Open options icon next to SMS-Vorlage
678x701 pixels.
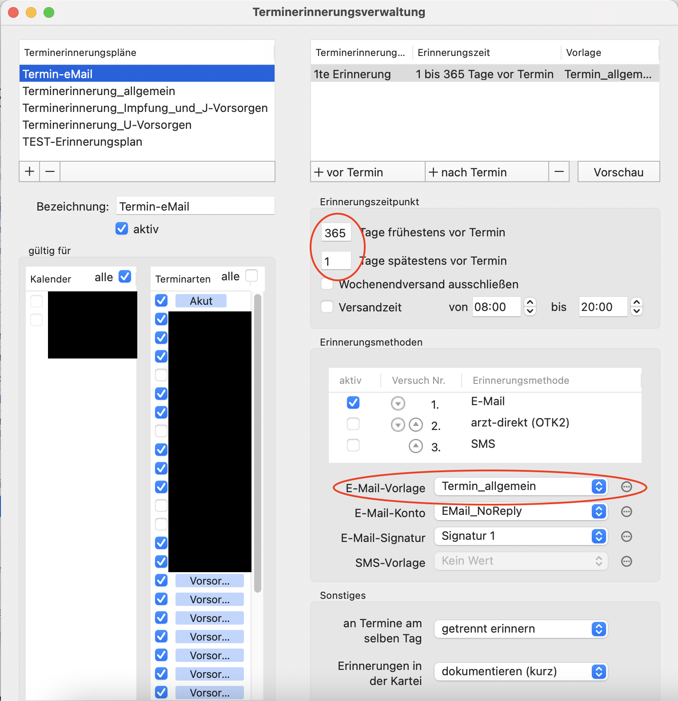point(626,562)
